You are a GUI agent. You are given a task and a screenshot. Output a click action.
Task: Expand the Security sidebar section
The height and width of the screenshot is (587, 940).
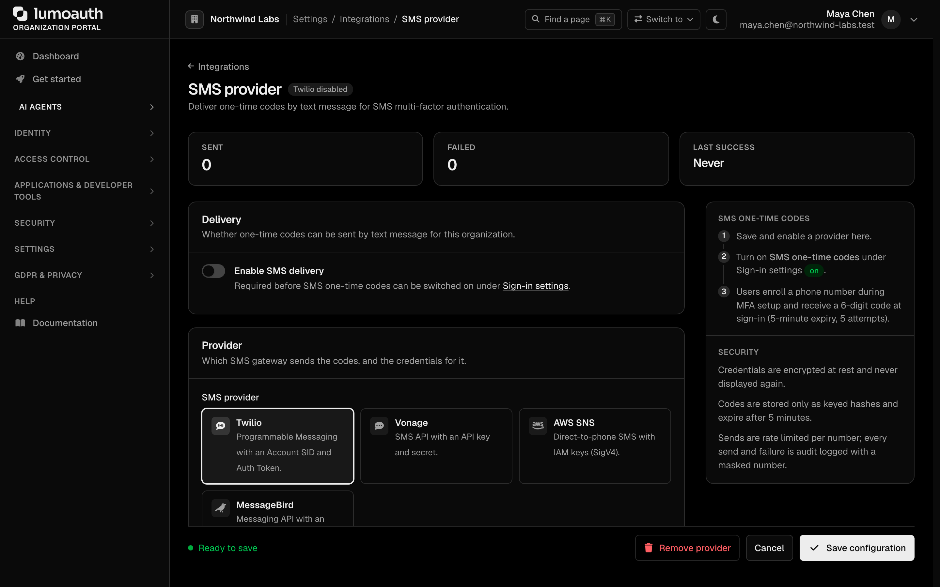tap(84, 223)
